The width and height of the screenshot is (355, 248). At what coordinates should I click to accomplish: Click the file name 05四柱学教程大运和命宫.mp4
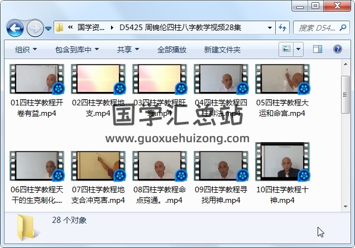click(282, 108)
